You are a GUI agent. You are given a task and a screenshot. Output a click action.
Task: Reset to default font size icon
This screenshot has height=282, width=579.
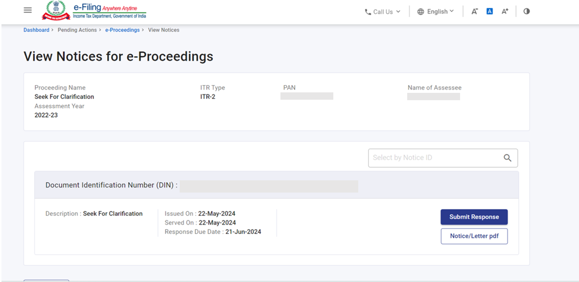(x=489, y=11)
